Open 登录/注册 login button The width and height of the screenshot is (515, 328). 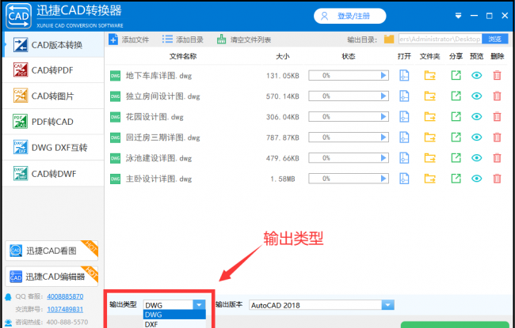pos(349,16)
